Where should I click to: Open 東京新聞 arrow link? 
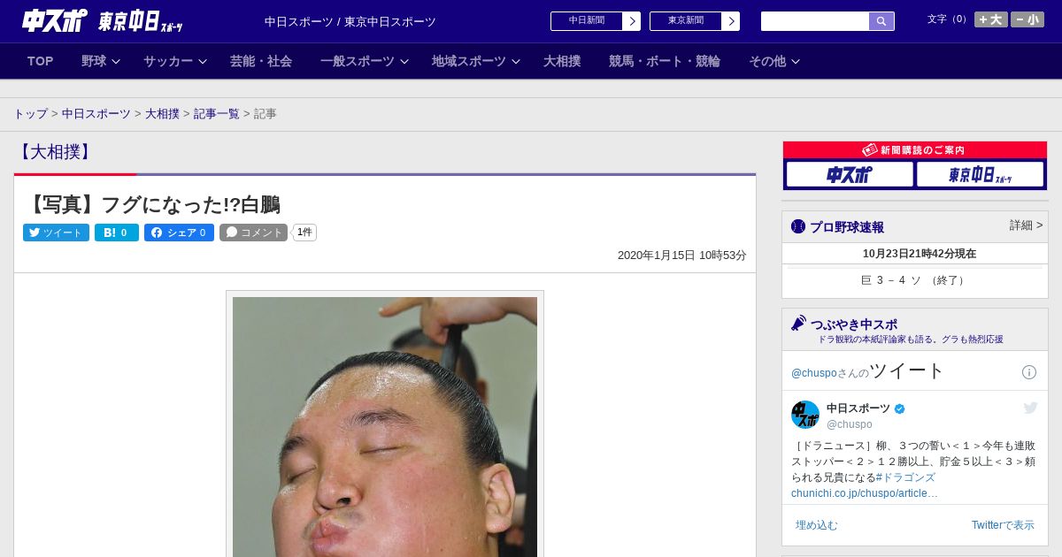click(695, 21)
